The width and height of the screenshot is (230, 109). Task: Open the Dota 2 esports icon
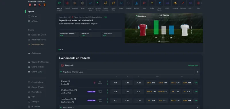(190, 3)
